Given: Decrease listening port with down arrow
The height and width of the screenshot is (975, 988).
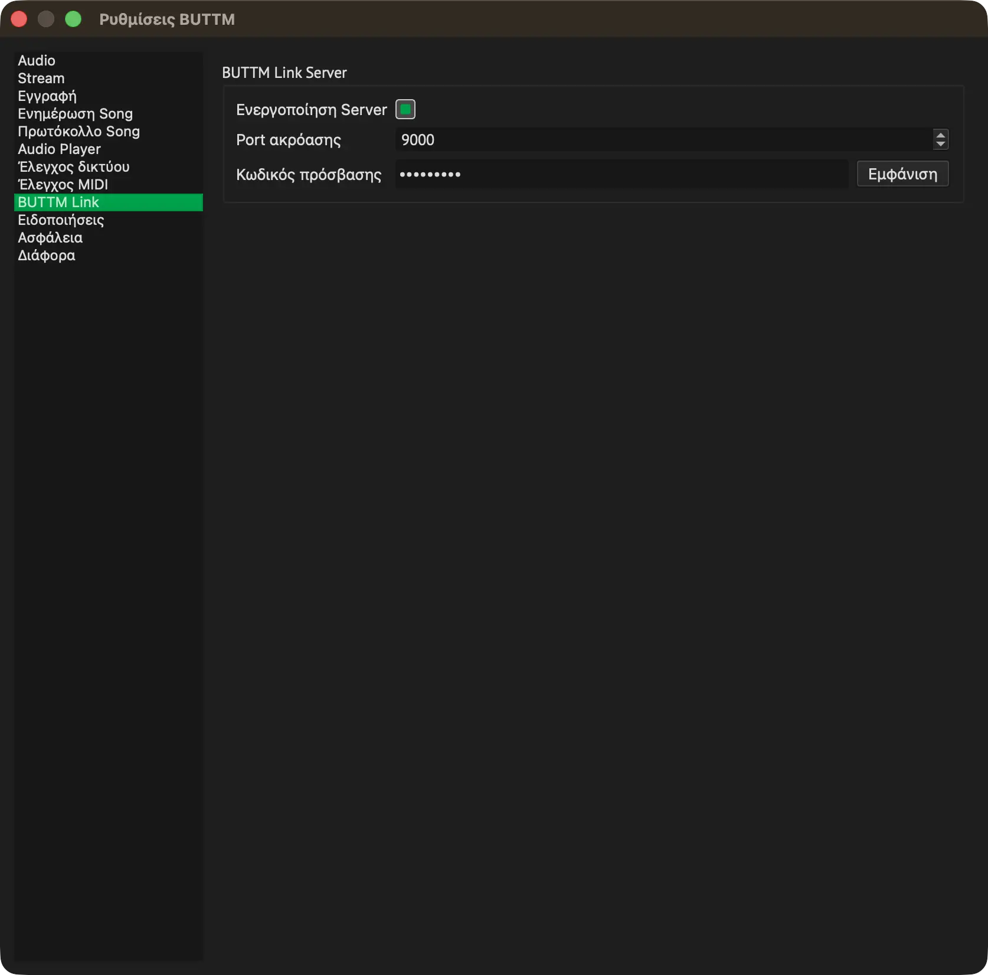Looking at the screenshot, I should click(941, 145).
